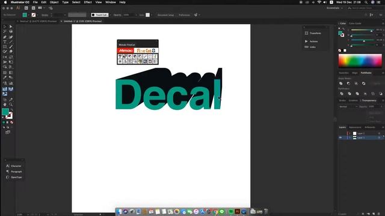Click the Minus Back pathfinder icon

tap(381, 94)
